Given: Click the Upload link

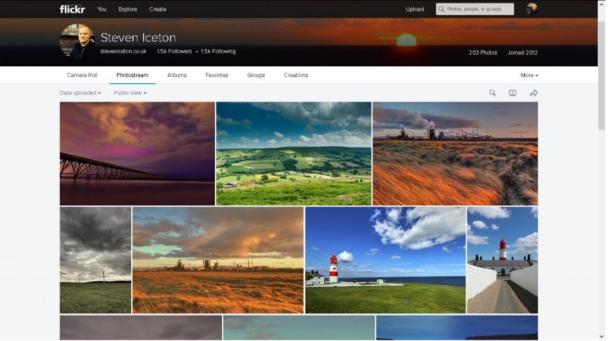Looking at the screenshot, I should [x=414, y=9].
